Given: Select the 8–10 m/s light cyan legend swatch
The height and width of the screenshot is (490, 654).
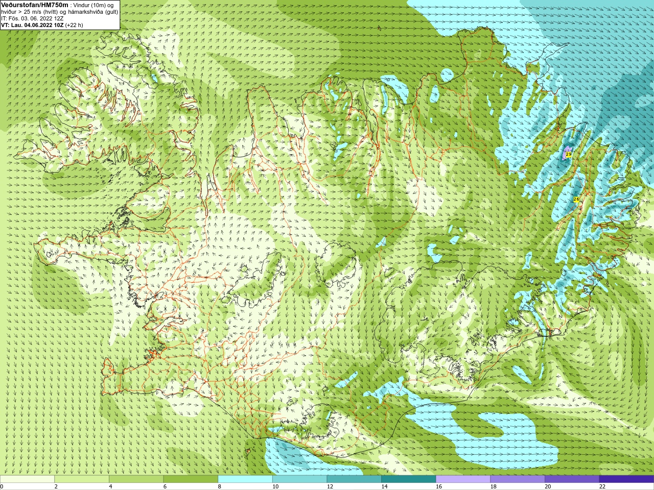Looking at the screenshot, I should click(245, 479).
